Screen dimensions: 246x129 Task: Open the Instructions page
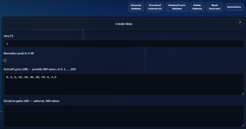(234, 7)
